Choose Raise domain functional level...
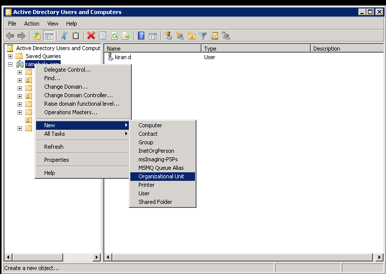 pyautogui.click(x=83, y=104)
